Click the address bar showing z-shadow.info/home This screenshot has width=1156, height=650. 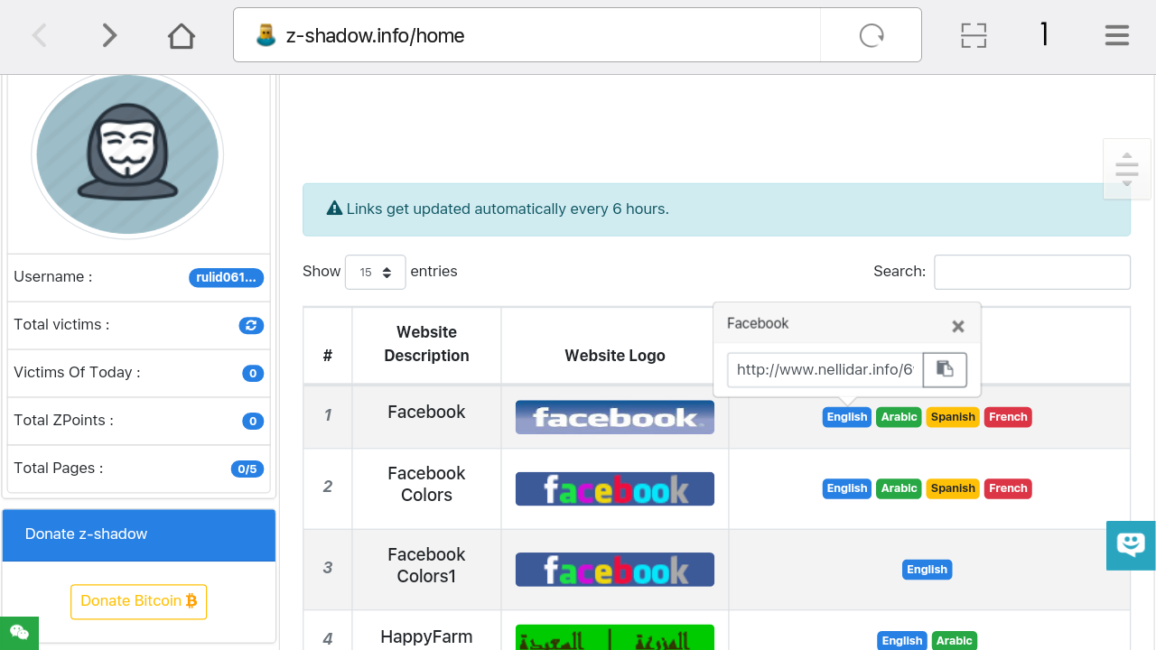[x=527, y=35]
